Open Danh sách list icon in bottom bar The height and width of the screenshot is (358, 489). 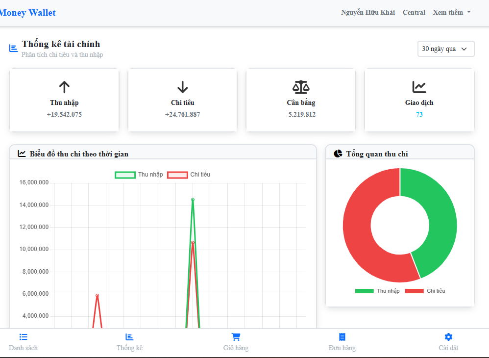coord(23,337)
